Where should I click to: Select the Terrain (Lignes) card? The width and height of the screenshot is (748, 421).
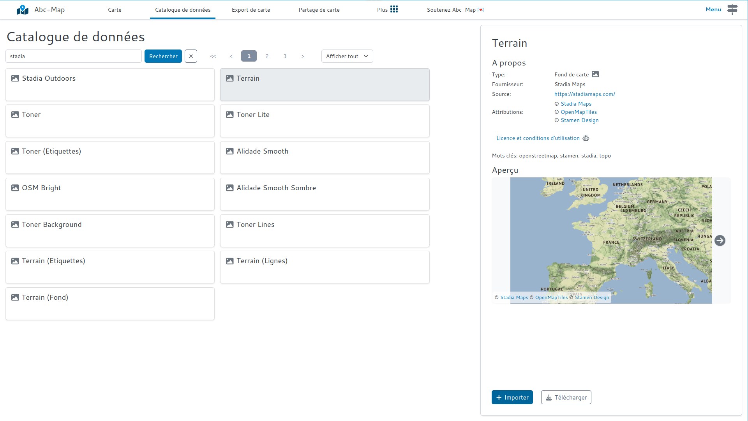tap(325, 267)
